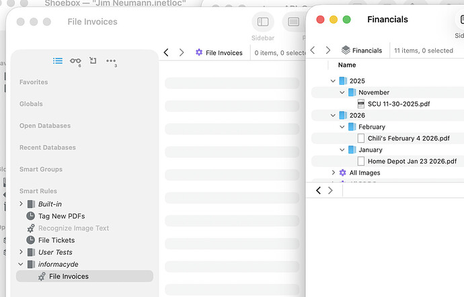
Task: Select the February folder icon
Action: coord(352,127)
